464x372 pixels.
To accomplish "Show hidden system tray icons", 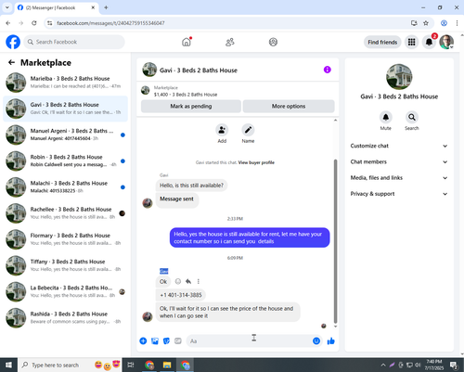I will pos(383,365).
